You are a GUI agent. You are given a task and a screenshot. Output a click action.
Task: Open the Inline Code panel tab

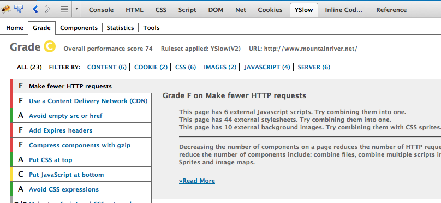click(x=344, y=10)
